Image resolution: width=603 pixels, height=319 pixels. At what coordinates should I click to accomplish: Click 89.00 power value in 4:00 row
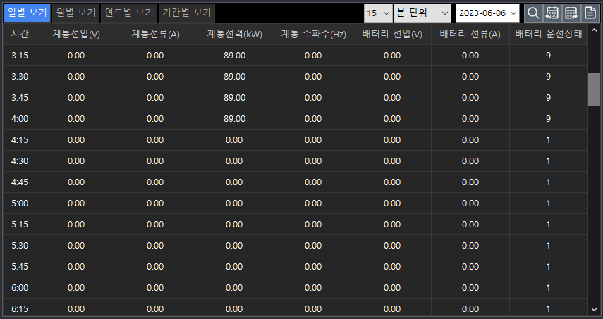(234, 118)
